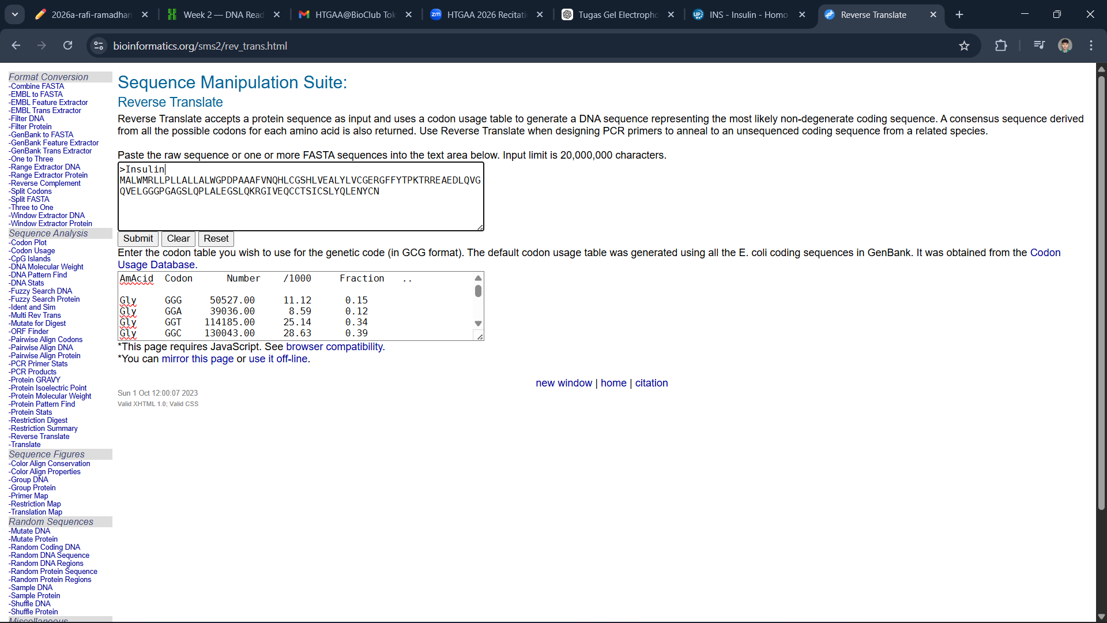
Task: Bookmark this page with star icon
Action: 964,46
